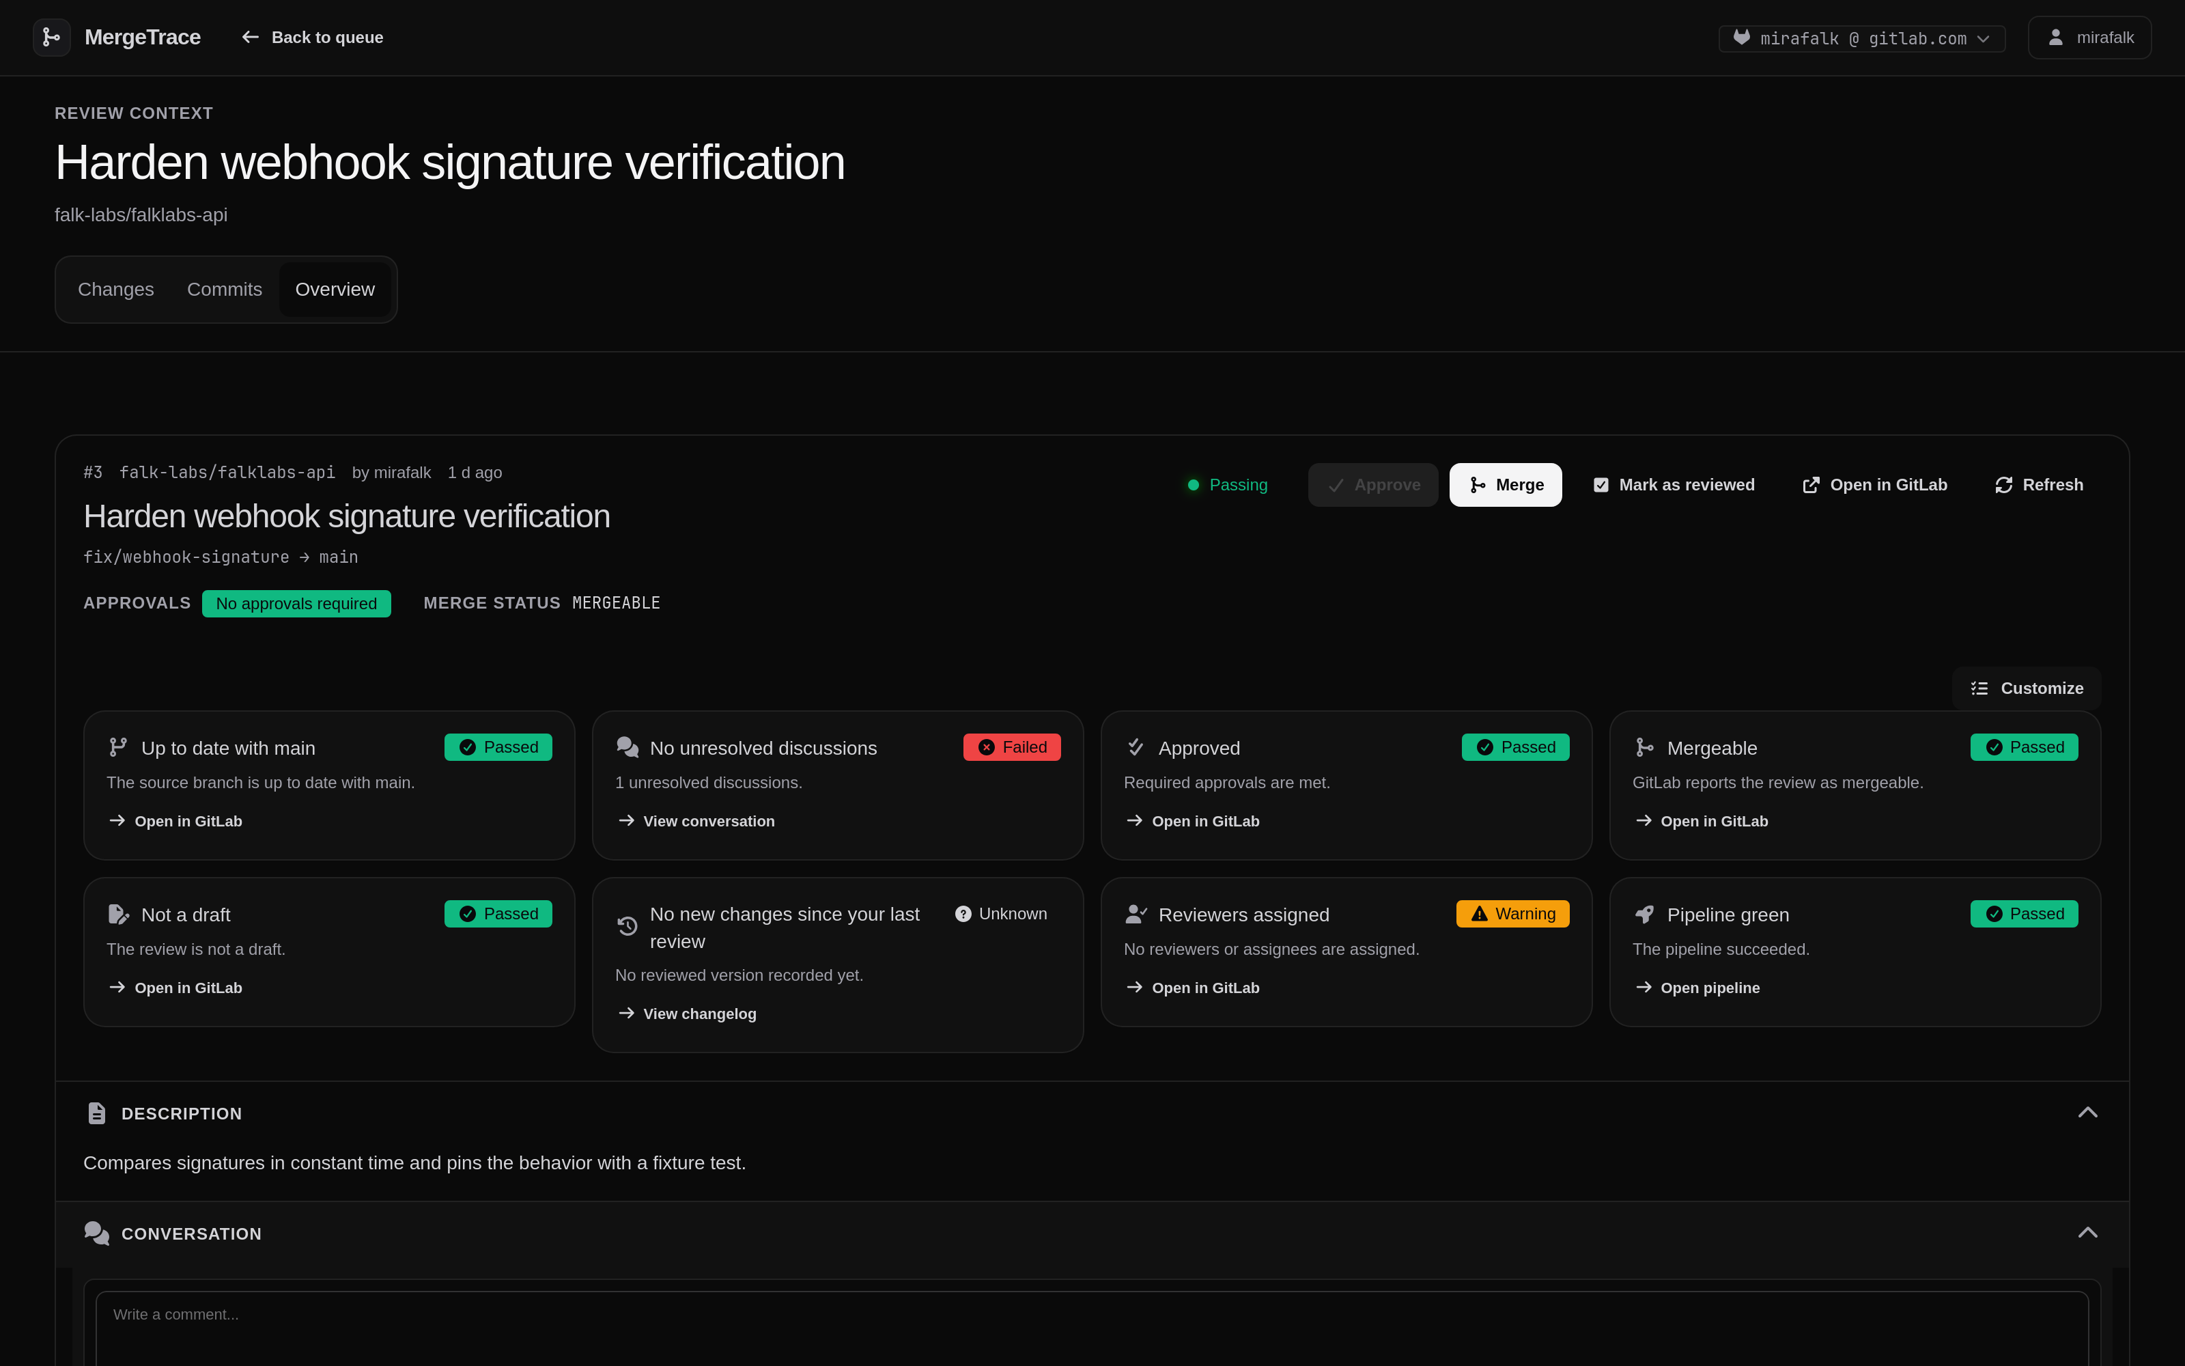Image resolution: width=2185 pixels, height=1366 pixels.
Task: Click the draft file icon on Not a draft card
Action: pos(118,915)
